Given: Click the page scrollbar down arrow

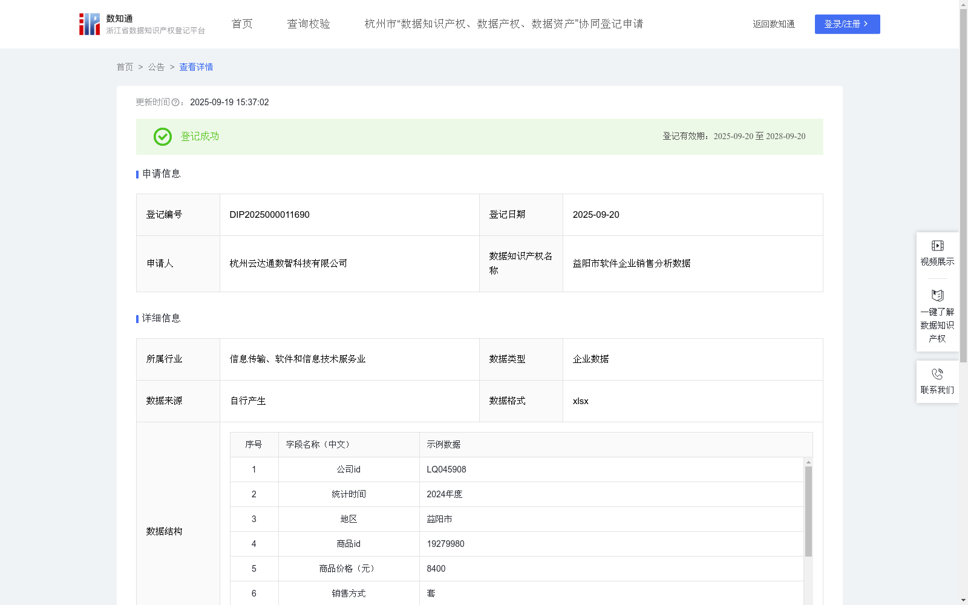Looking at the screenshot, I should [963, 600].
